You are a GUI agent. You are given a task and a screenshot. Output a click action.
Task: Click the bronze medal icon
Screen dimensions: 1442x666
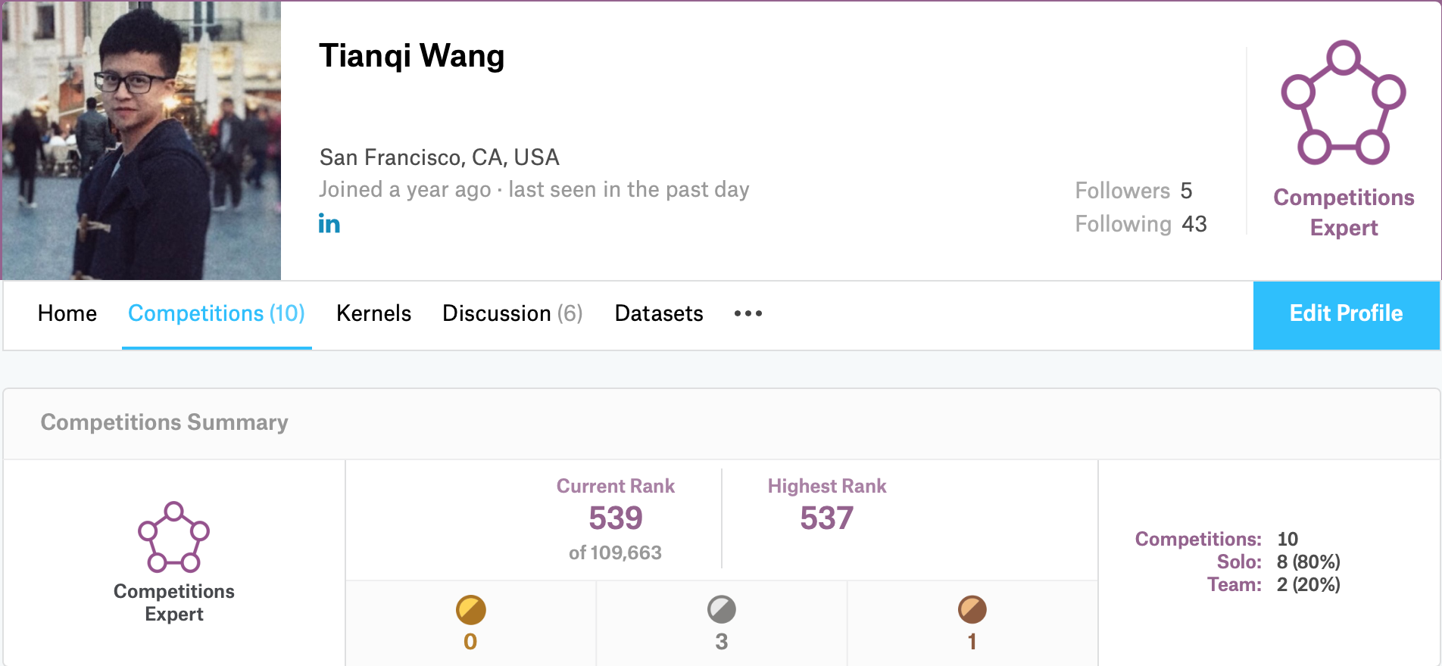(972, 609)
